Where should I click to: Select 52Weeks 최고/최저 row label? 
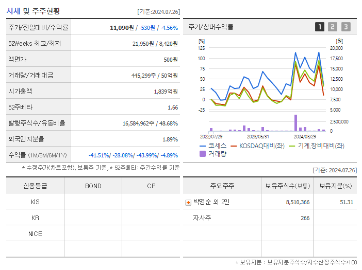pos(35,44)
